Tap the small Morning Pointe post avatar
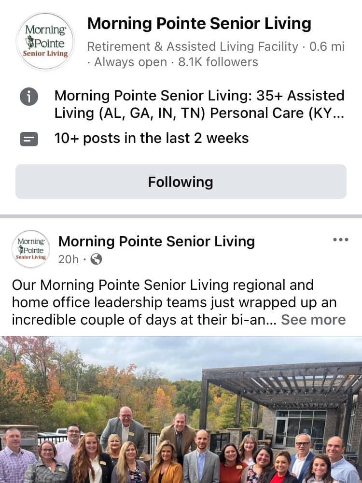362x483 pixels. 31,249
